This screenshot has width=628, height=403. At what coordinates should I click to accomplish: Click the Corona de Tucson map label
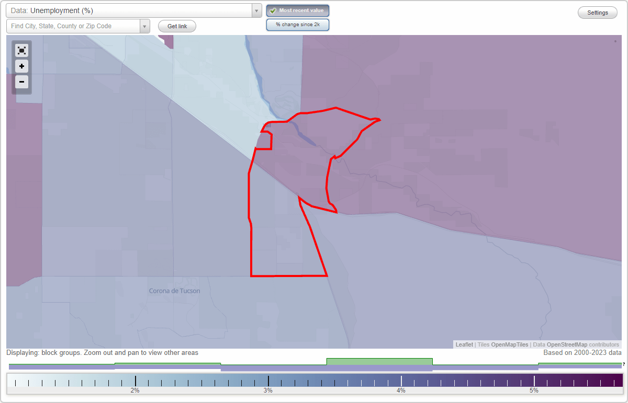174,291
